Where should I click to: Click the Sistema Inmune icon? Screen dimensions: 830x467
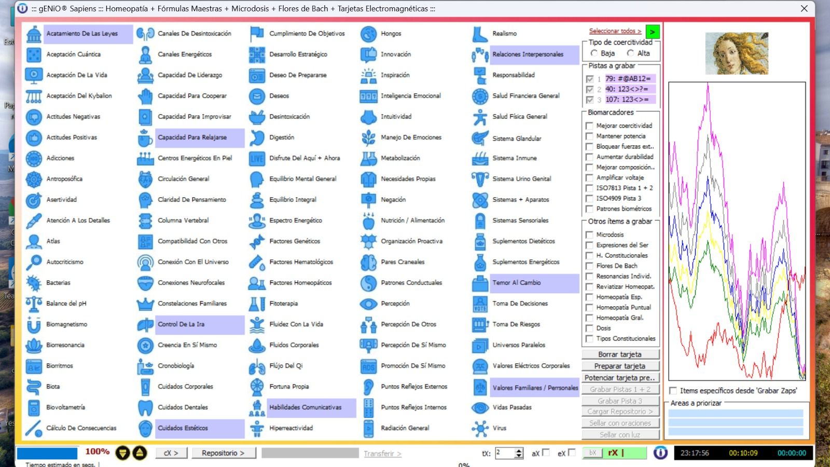click(480, 158)
